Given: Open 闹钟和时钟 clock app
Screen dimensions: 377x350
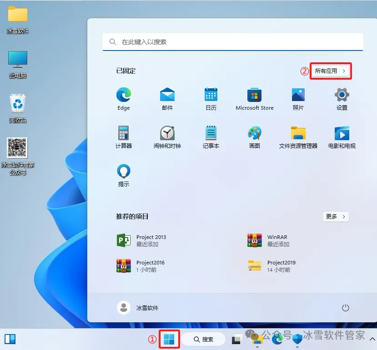Looking at the screenshot, I should (x=167, y=137).
